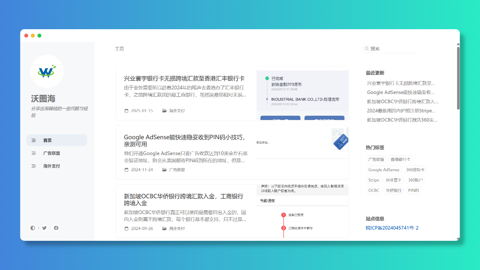Click excerpt starting 我们开通Google AdSense只要
480x270 pixels.
click(186, 157)
